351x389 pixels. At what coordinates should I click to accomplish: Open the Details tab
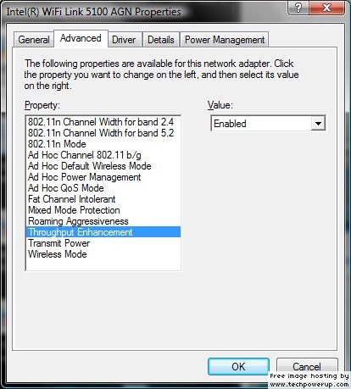[x=161, y=39]
